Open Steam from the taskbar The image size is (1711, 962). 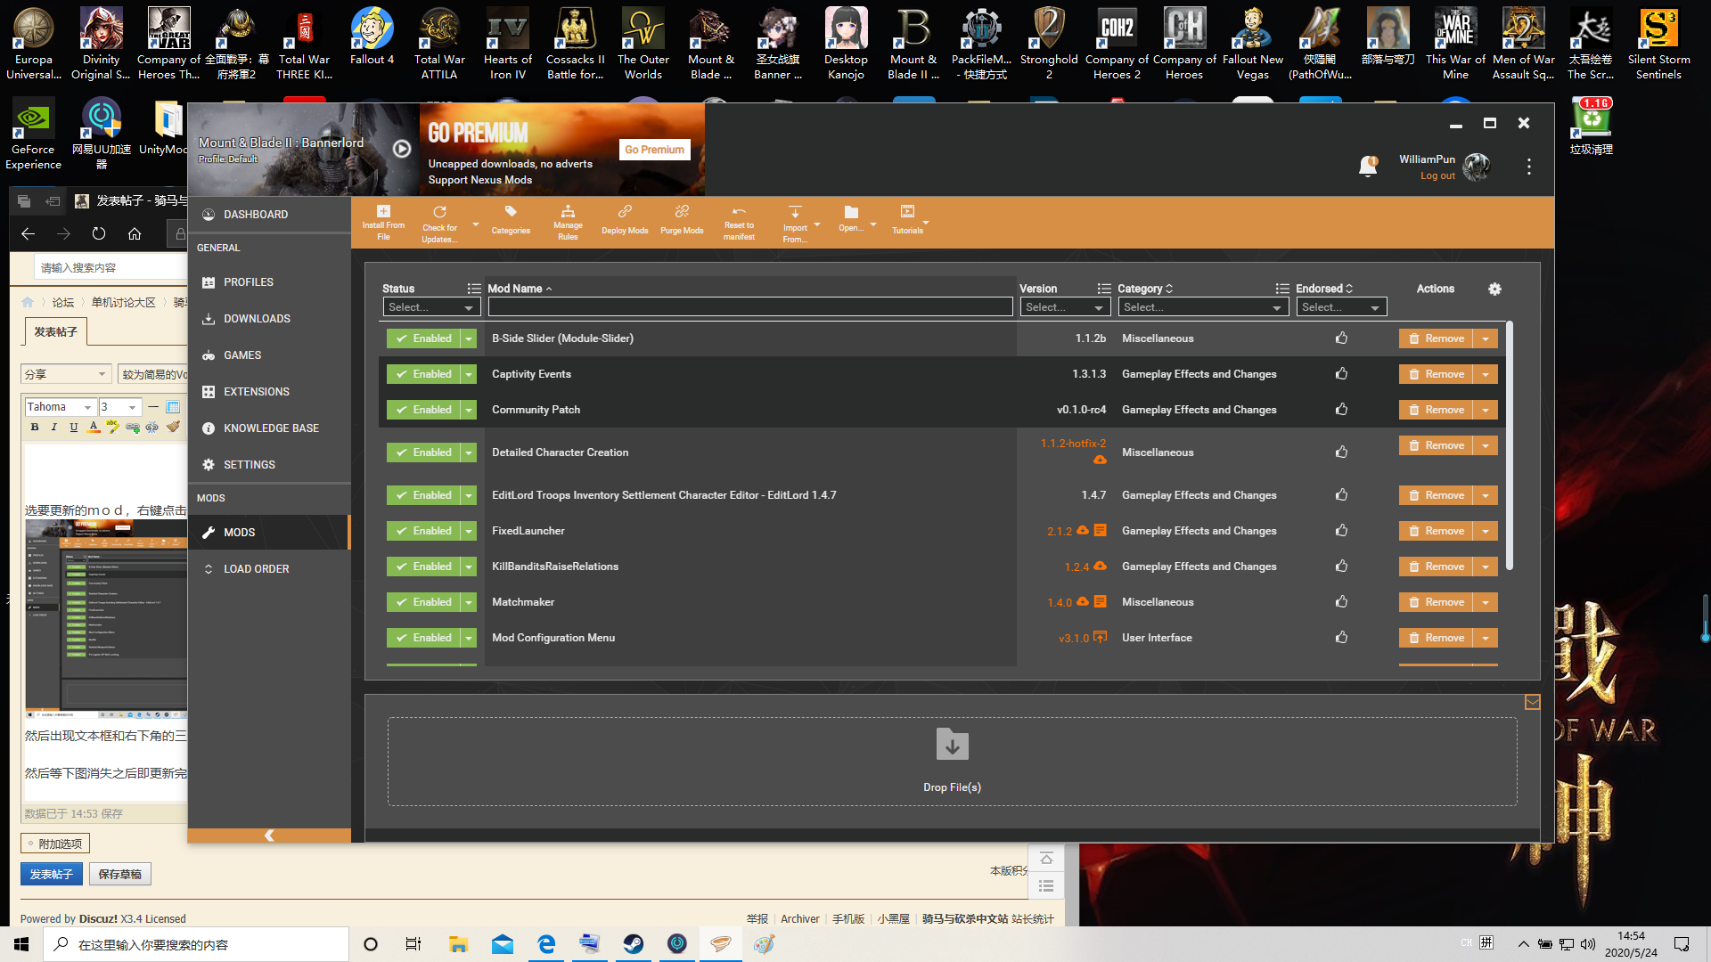click(x=634, y=944)
